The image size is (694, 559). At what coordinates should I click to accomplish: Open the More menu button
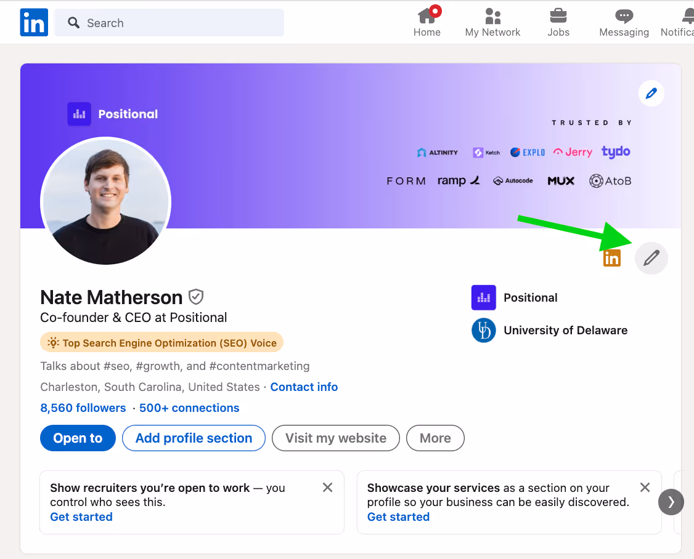436,438
